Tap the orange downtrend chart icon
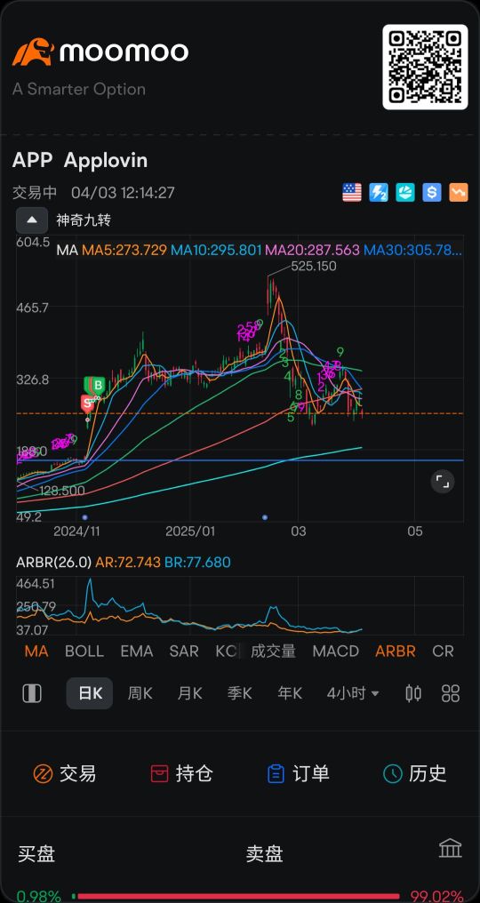 (x=459, y=192)
